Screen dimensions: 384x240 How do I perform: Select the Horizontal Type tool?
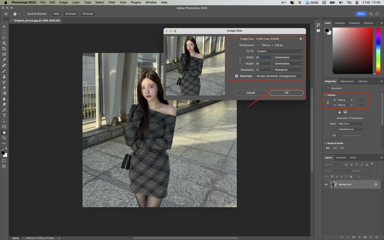tap(4, 116)
